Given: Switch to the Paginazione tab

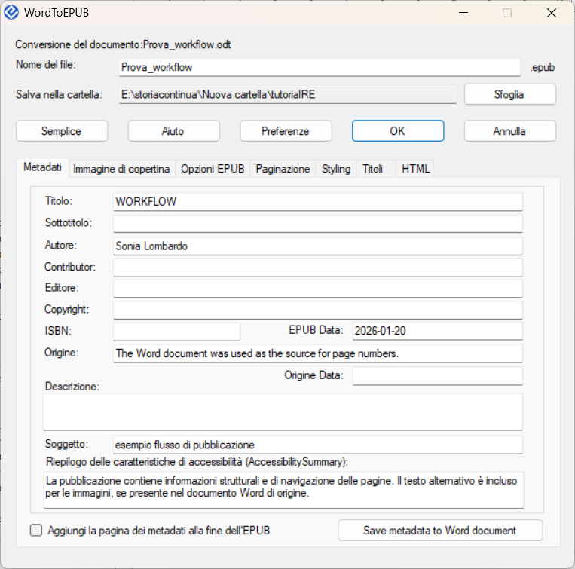Looking at the screenshot, I should coord(283,169).
